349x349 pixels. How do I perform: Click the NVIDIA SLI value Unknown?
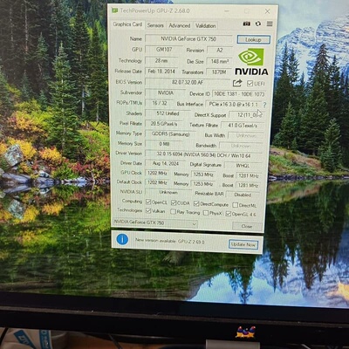(168, 192)
